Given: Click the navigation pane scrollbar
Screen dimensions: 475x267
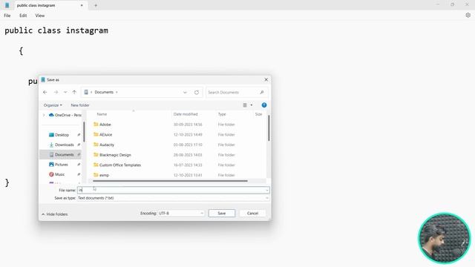Looking at the screenshot, I should click(x=84, y=131).
